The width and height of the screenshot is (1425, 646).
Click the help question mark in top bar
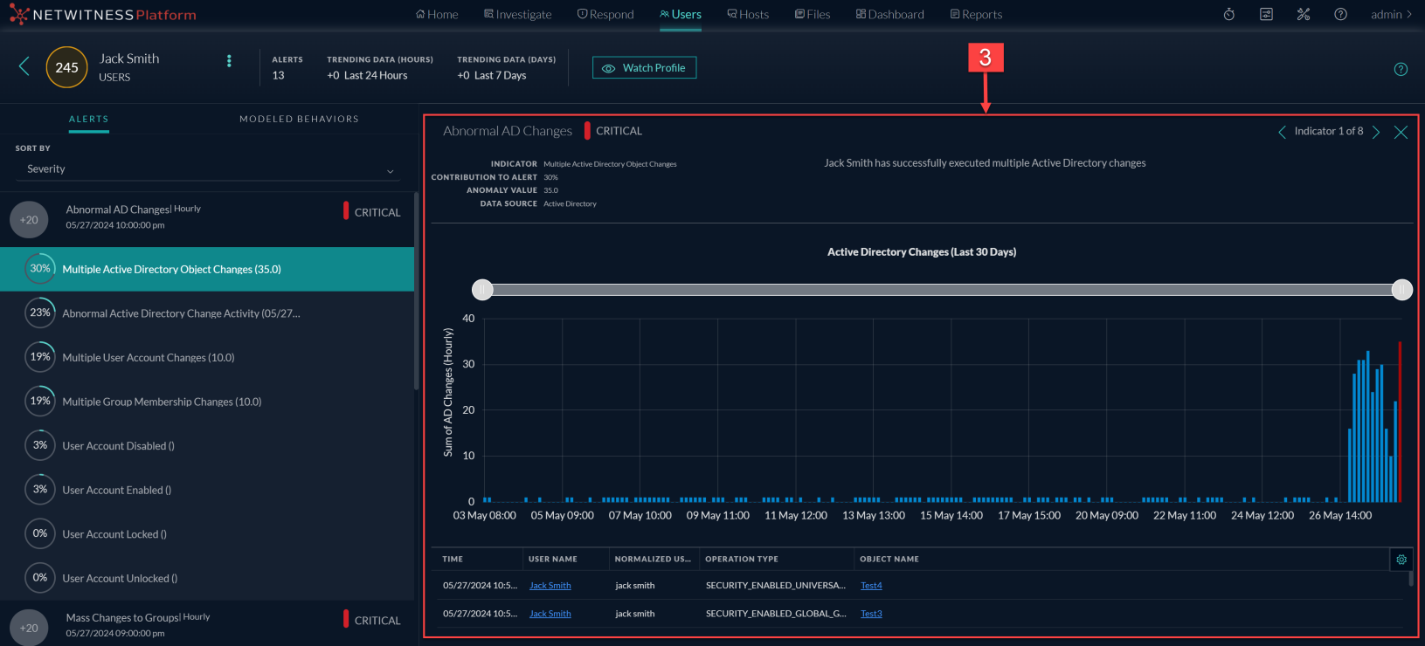pos(1340,14)
